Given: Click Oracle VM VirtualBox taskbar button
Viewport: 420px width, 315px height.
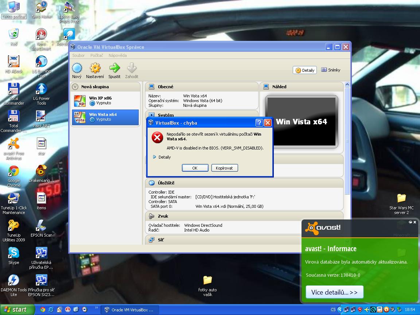Looking at the screenshot, I should 130,310.
